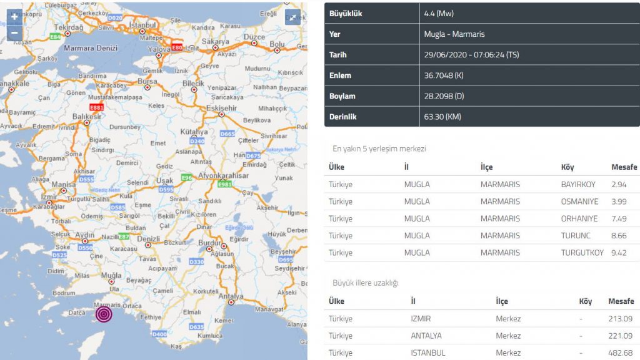Screen dimensions: 640x360
Task: Click the green E96 road sign
Action: pos(186,178)
